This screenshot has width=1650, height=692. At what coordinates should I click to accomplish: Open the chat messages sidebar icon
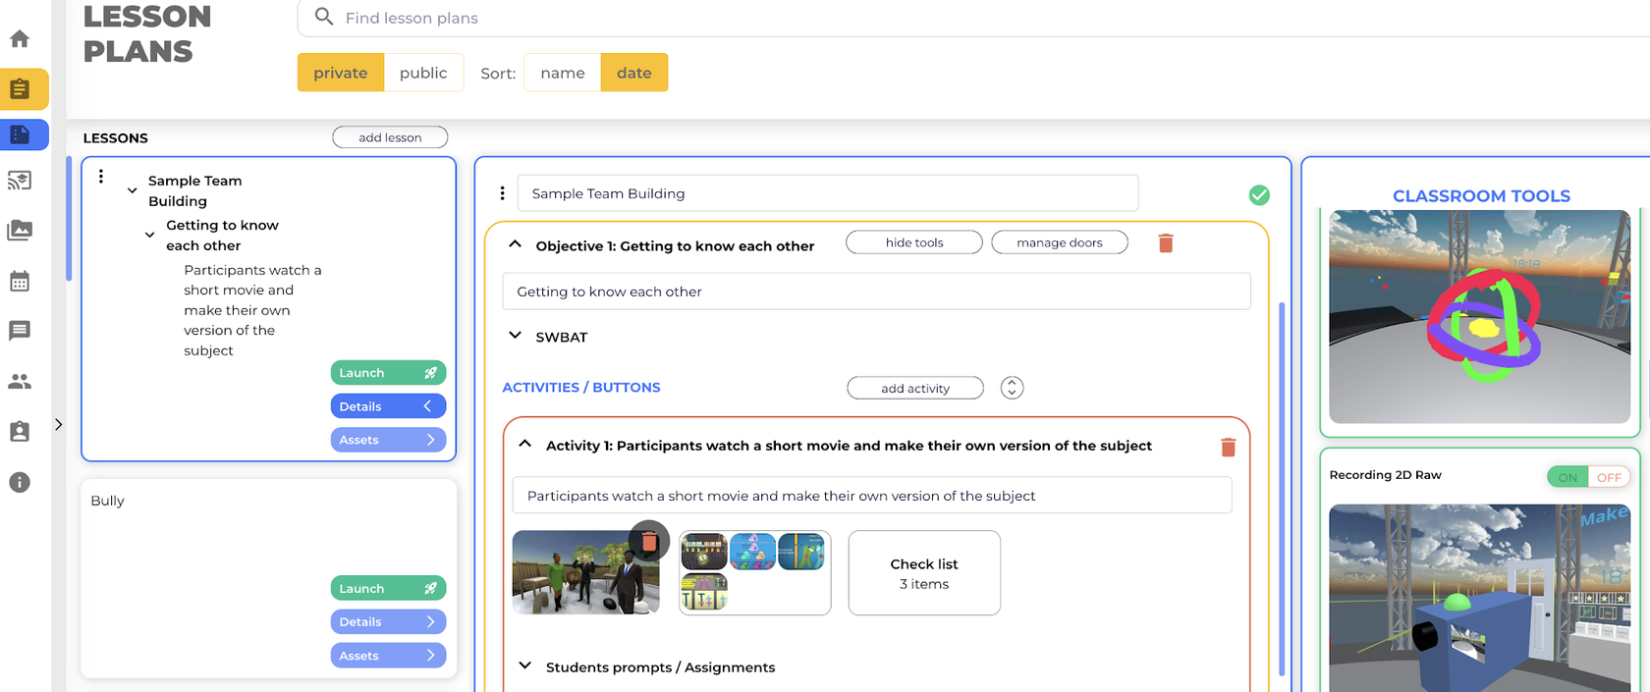(20, 331)
